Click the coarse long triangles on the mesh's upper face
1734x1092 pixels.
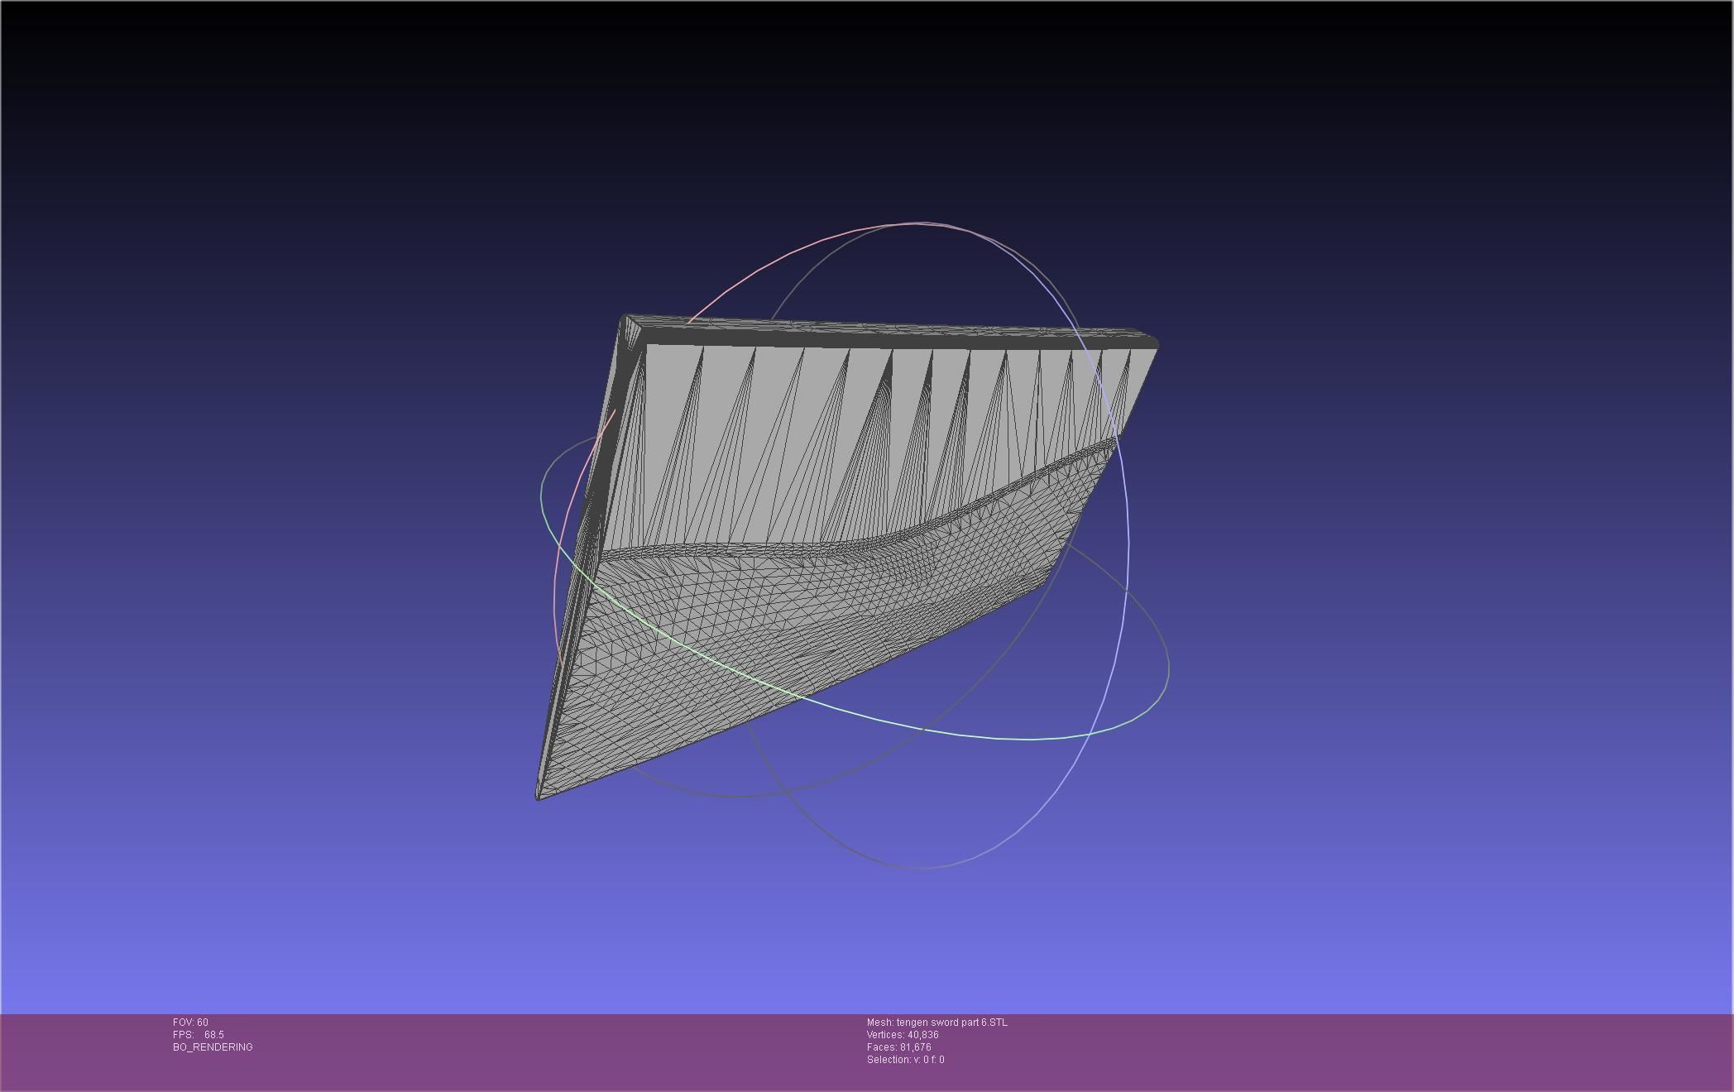point(827,430)
